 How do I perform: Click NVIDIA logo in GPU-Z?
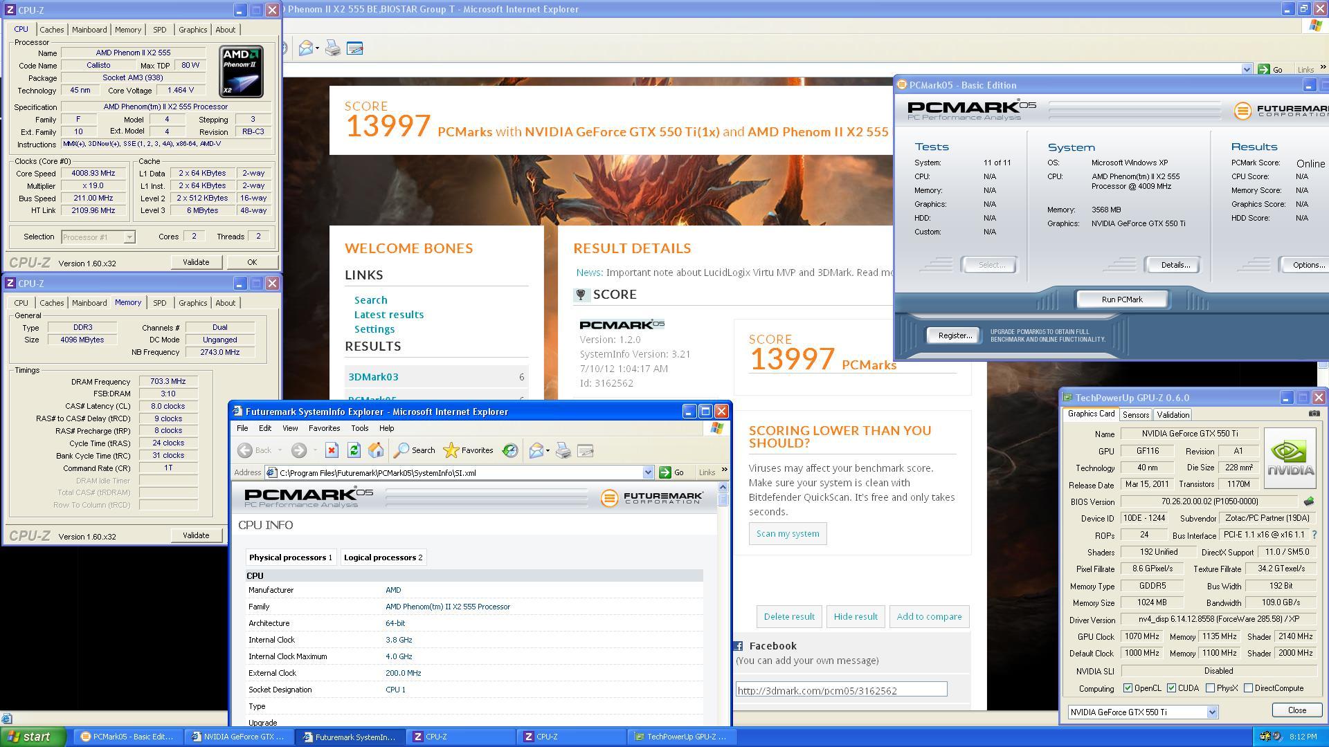(x=1290, y=459)
